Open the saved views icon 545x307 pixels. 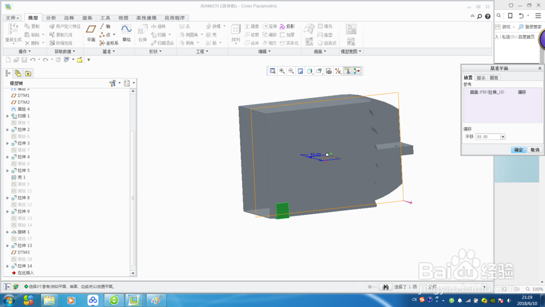tap(319, 71)
